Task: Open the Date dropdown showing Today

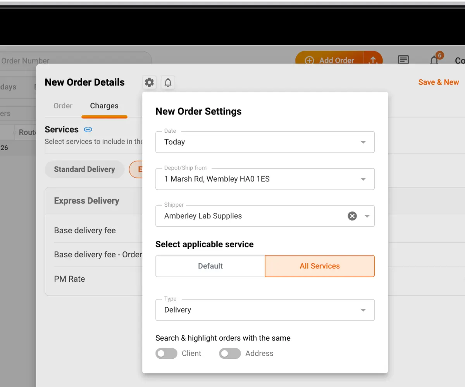Action: pyautogui.click(x=265, y=142)
